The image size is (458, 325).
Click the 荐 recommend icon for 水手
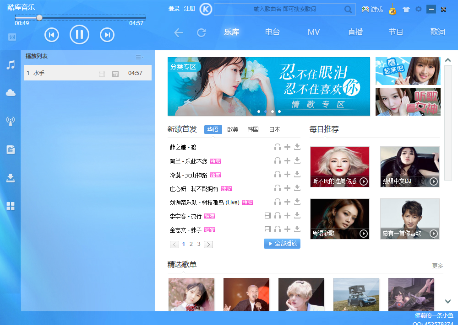click(x=115, y=74)
